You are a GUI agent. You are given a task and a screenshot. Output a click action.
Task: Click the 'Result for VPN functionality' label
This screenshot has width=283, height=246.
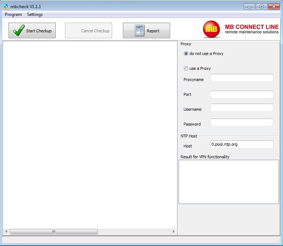click(x=205, y=157)
